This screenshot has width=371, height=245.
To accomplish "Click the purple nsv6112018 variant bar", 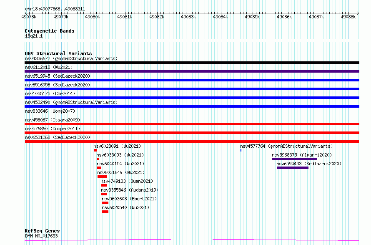I will pos(192,71).
